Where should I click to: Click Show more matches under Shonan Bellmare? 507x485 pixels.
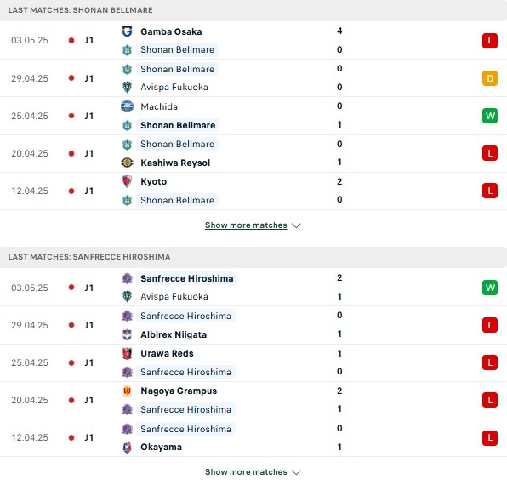(246, 225)
